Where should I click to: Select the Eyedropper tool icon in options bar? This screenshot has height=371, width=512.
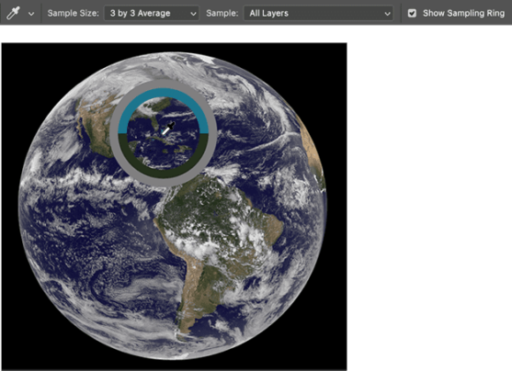(14, 13)
